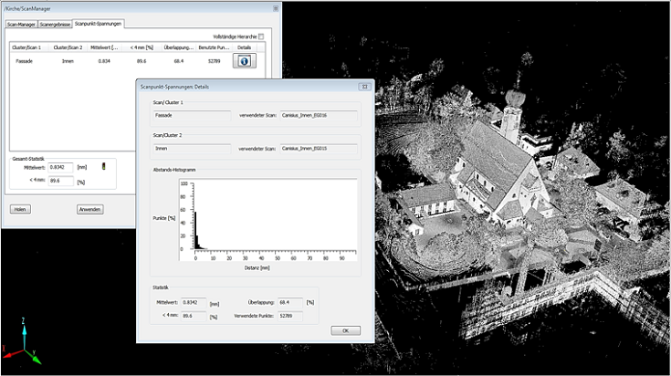Click the Scan/Cluster 2 Innen field
Screen dimensions: 671x376
[192, 149]
